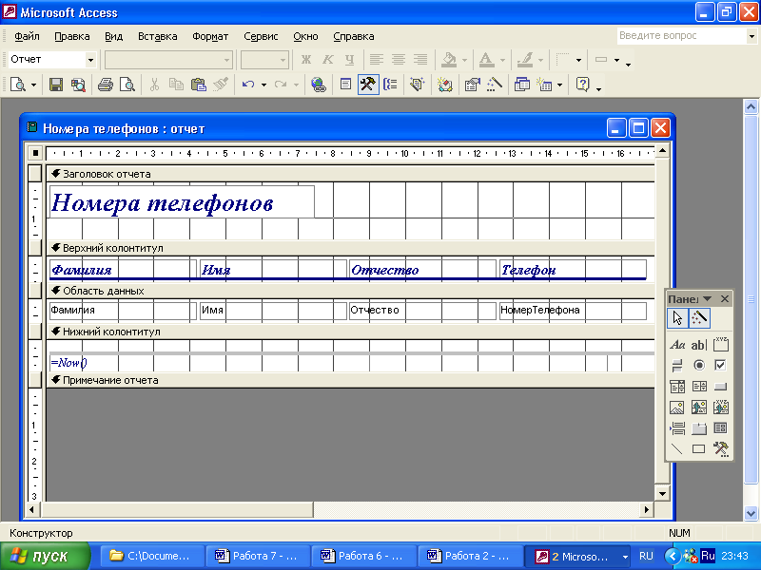Click the report selector square at ruler corner

coord(35,153)
